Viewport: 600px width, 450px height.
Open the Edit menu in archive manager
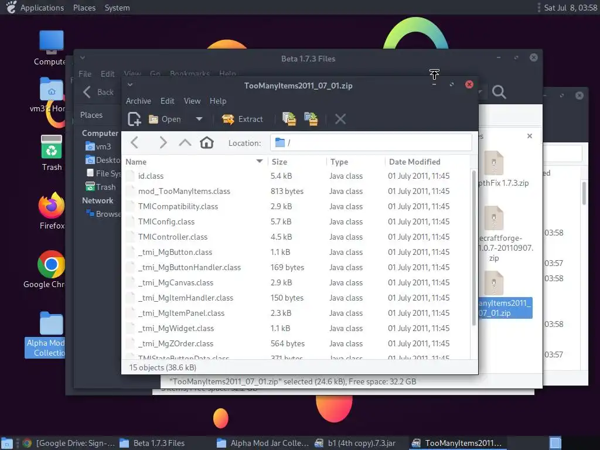click(x=167, y=101)
